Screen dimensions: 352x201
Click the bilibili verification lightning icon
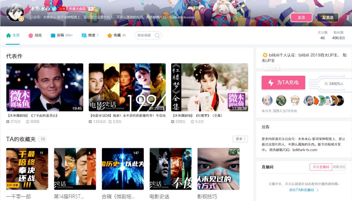click(265, 55)
